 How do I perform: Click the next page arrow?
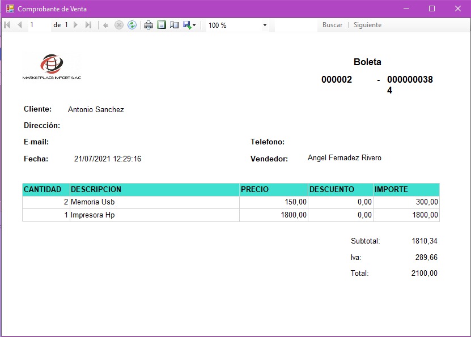tap(75, 25)
